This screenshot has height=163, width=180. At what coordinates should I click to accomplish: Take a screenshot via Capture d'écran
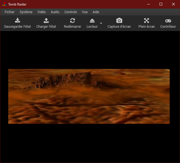tap(119, 23)
